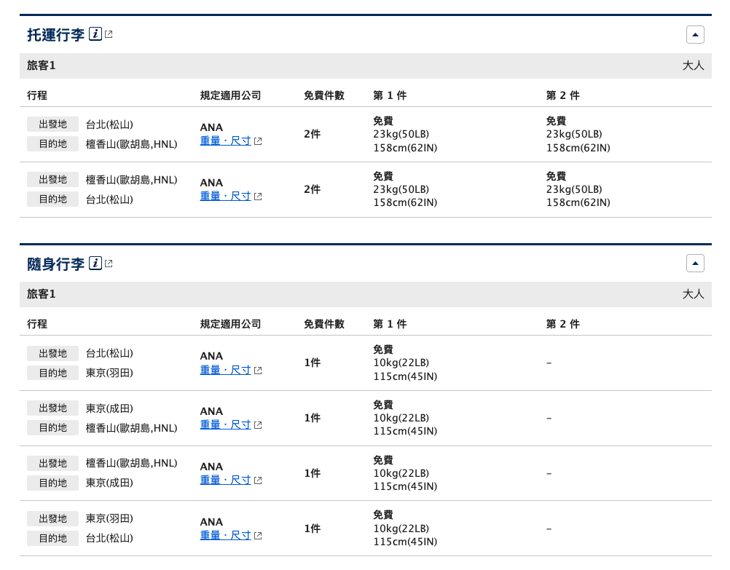Click 旅客1 label in 隨身行李 section

(41, 294)
